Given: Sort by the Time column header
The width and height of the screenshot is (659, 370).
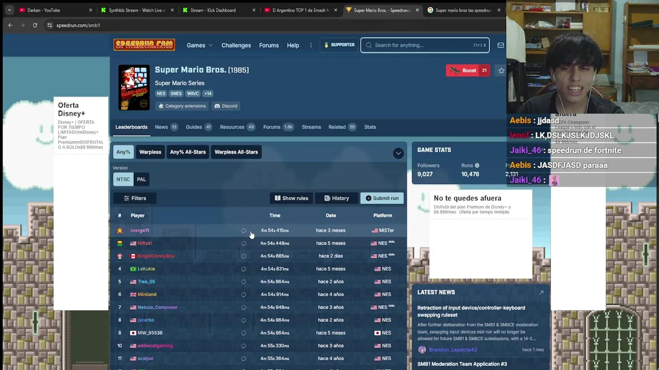Looking at the screenshot, I should pos(275,215).
